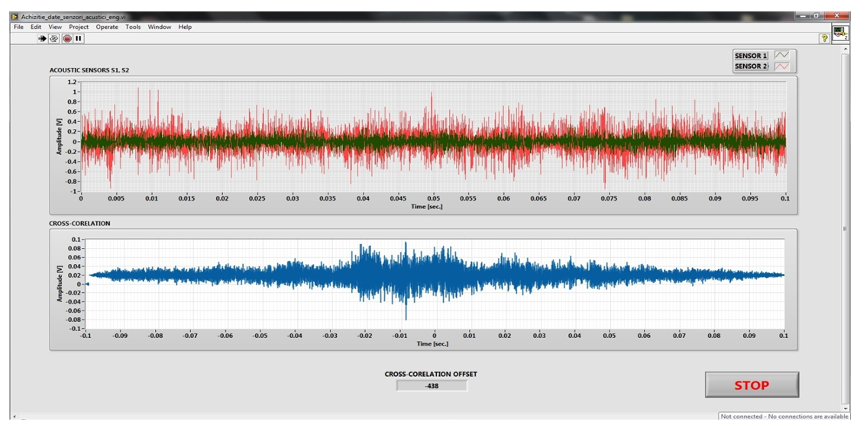This screenshot has height=428, width=860.
Task: Click the cross-correlation offset value field
Action: (432, 386)
